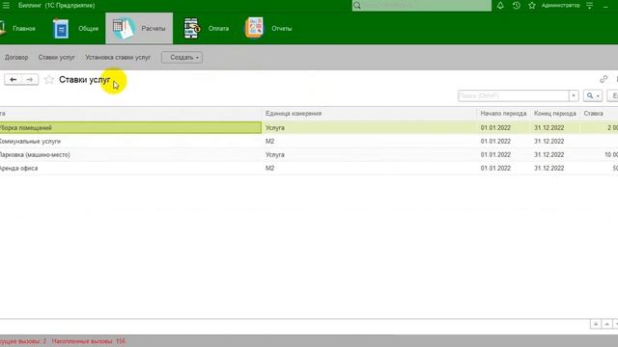Jump to list top arrow button
This screenshot has height=347, width=618.
[596, 324]
